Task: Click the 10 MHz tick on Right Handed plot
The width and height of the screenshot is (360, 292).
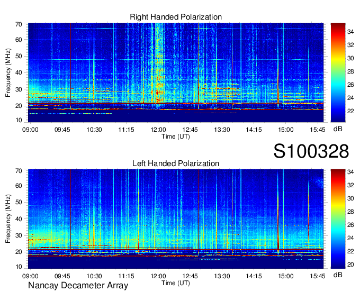Action: (19, 120)
